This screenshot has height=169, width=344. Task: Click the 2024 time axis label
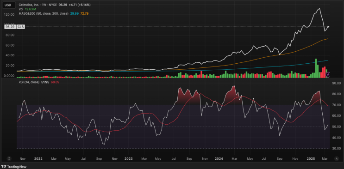point(219,158)
